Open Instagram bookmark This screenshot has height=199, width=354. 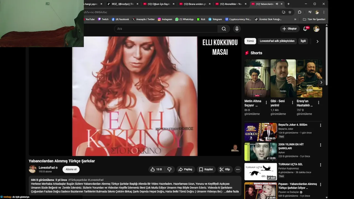(165, 19)
